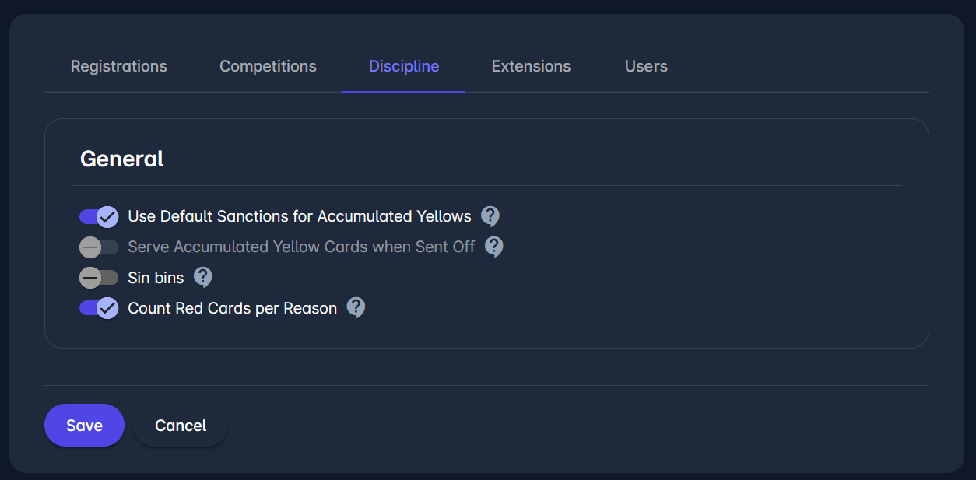Click the disabled Serve Accumulated Yellow Cards switch
Image resolution: width=976 pixels, height=480 pixels.
tap(99, 247)
